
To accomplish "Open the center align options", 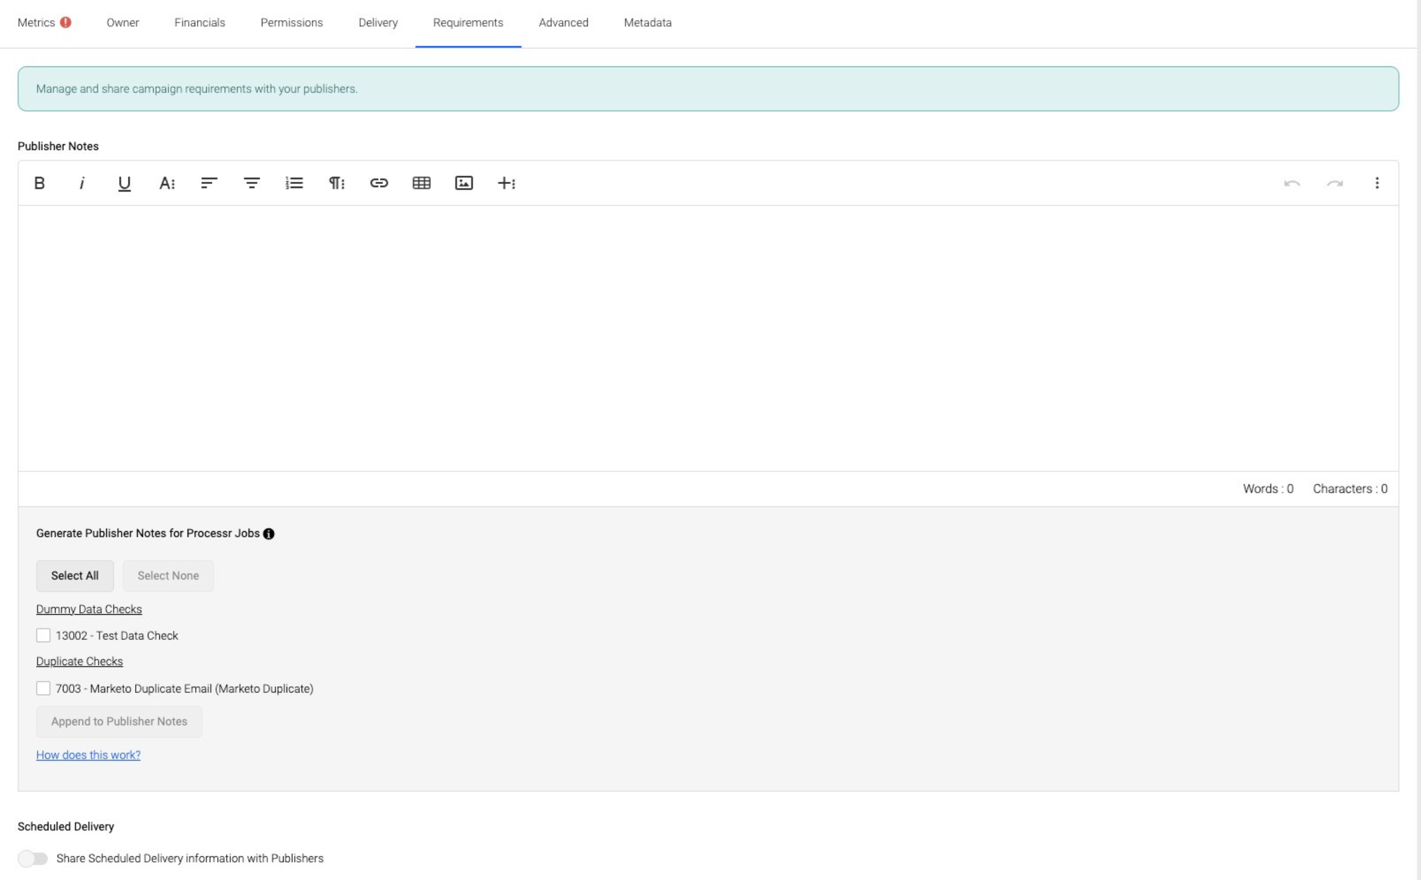I will [252, 183].
